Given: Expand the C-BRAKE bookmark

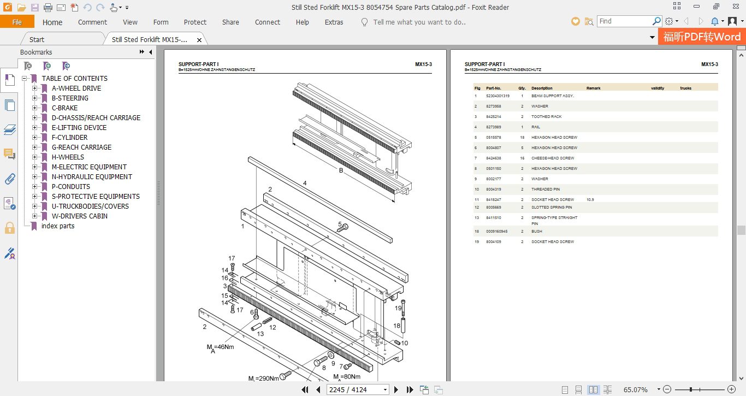Looking at the screenshot, I should click(34, 108).
